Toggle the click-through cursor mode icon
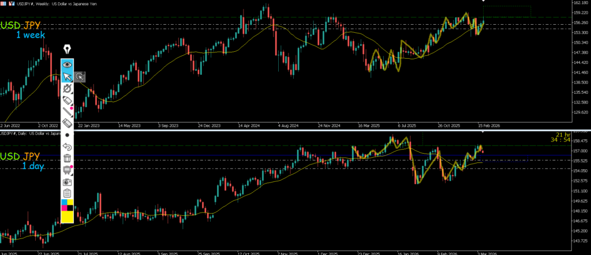The height and width of the screenshot is (255, 591). [80, 76]
